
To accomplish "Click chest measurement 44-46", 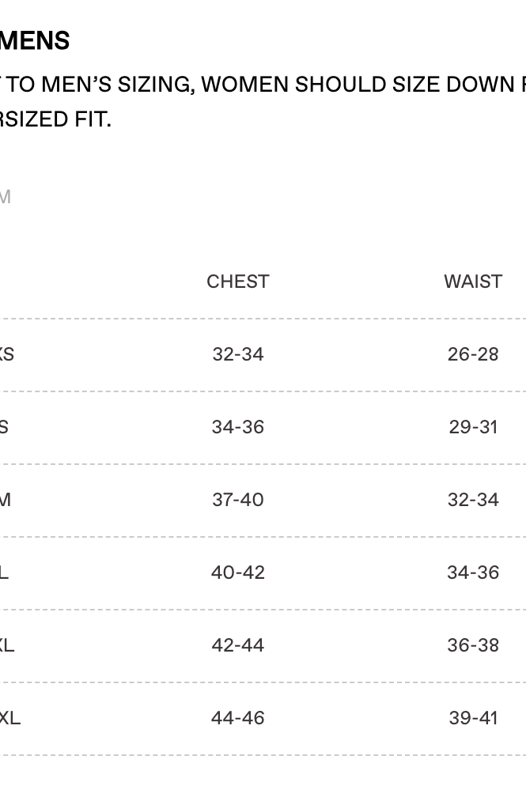I will 237,718.
